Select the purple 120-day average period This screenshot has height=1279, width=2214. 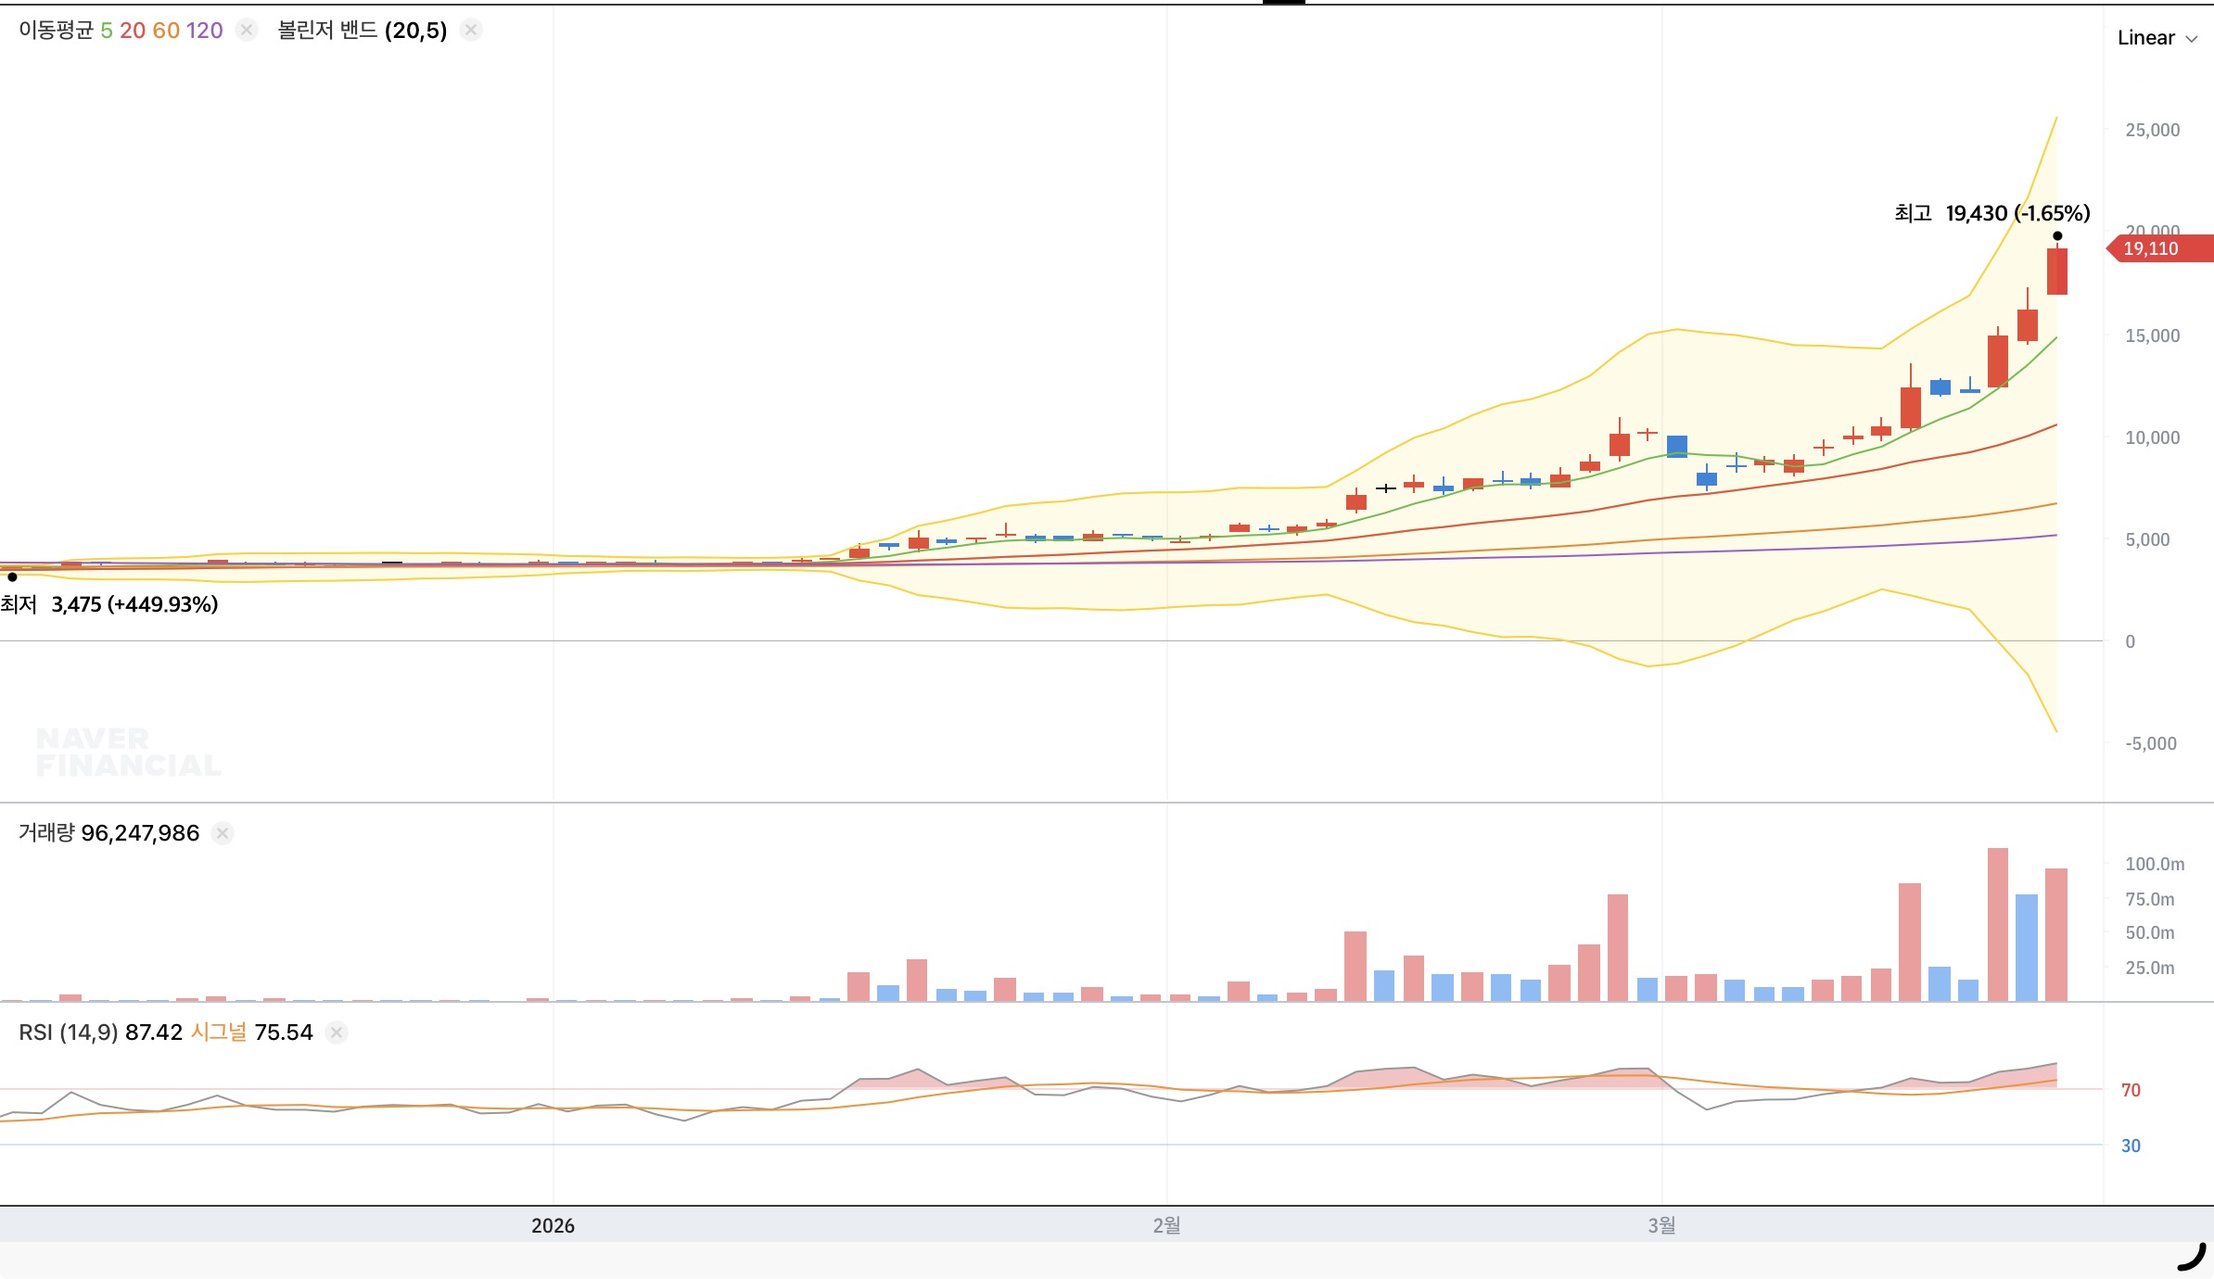tap(204, 31)
